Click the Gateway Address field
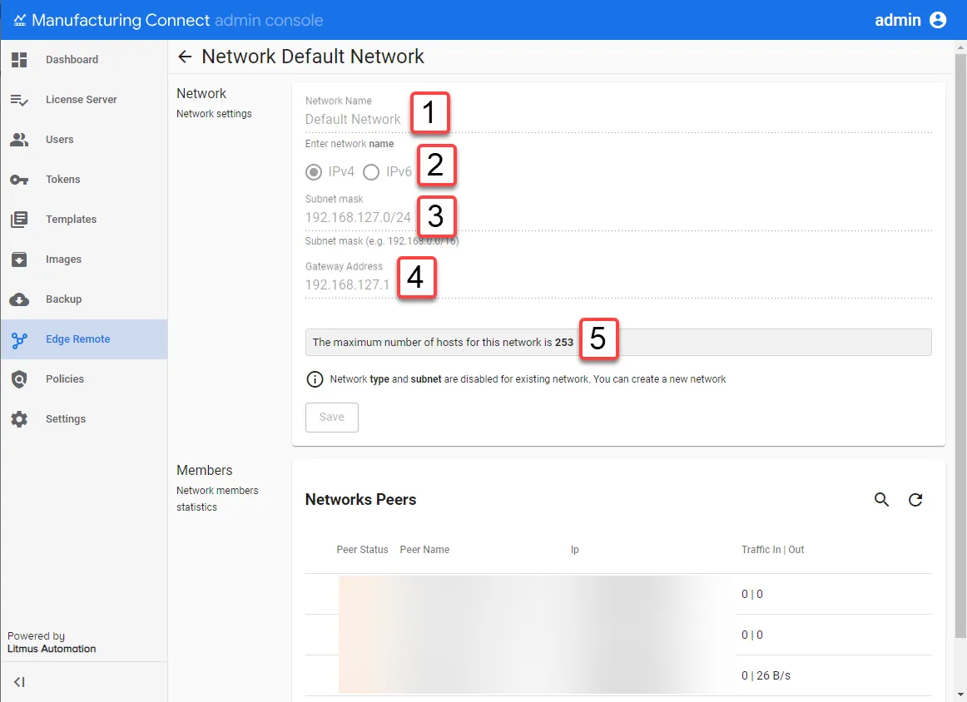The width and height of the screenshot is (967, 702). point(618,284)
